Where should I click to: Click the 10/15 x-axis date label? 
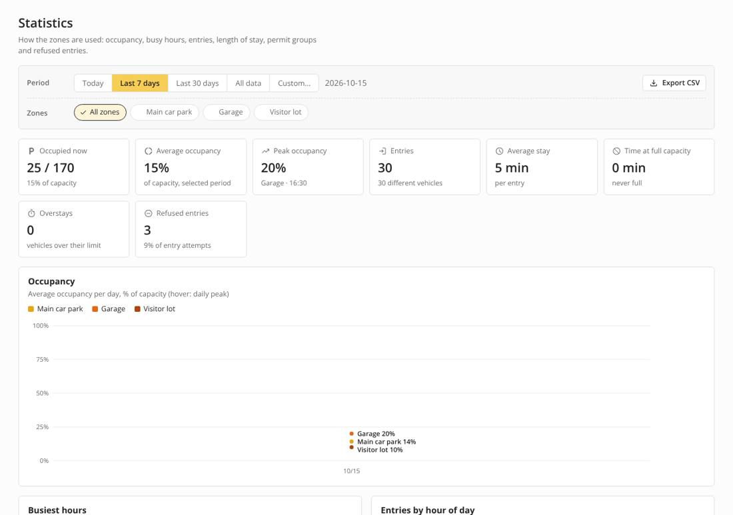click(352, 471)
